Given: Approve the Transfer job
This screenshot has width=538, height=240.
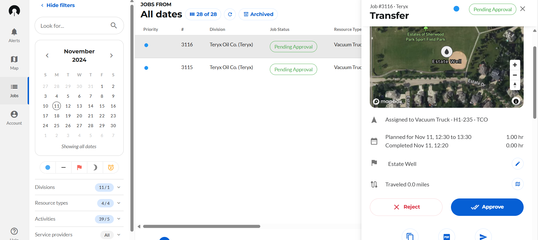Looking at the screenshot, I should pyautogui.click(x=487, y=207).
